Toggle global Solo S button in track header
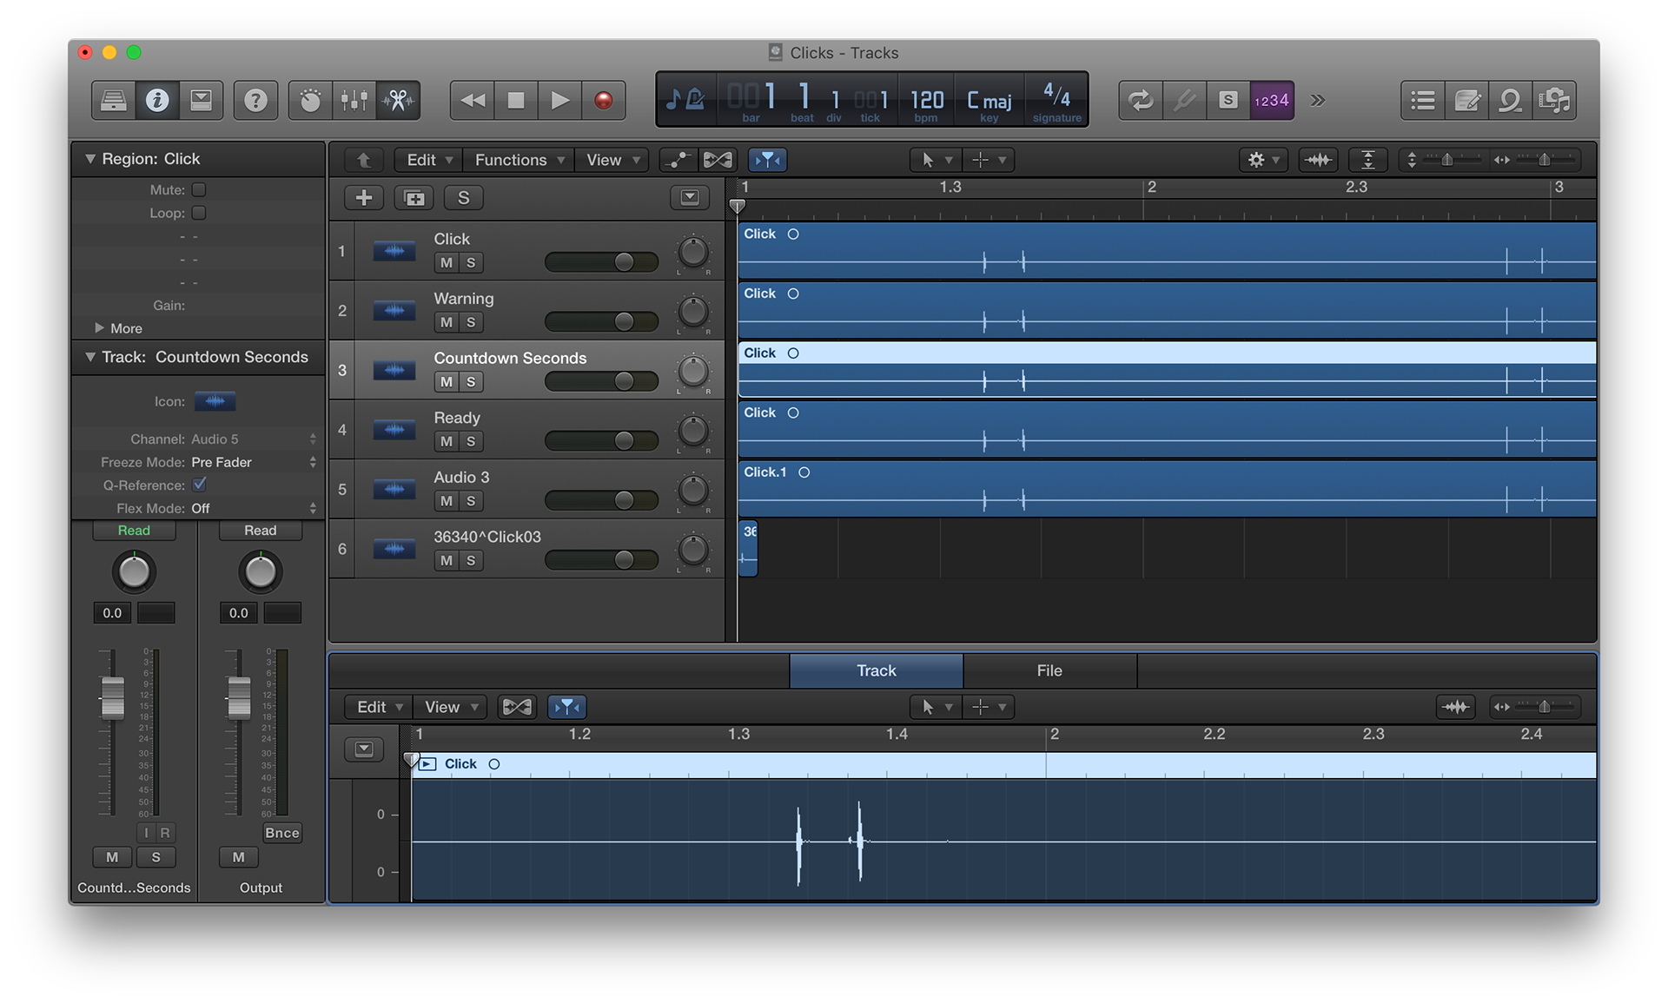This screenshot has width=1668, height=1003. [464, 198]
